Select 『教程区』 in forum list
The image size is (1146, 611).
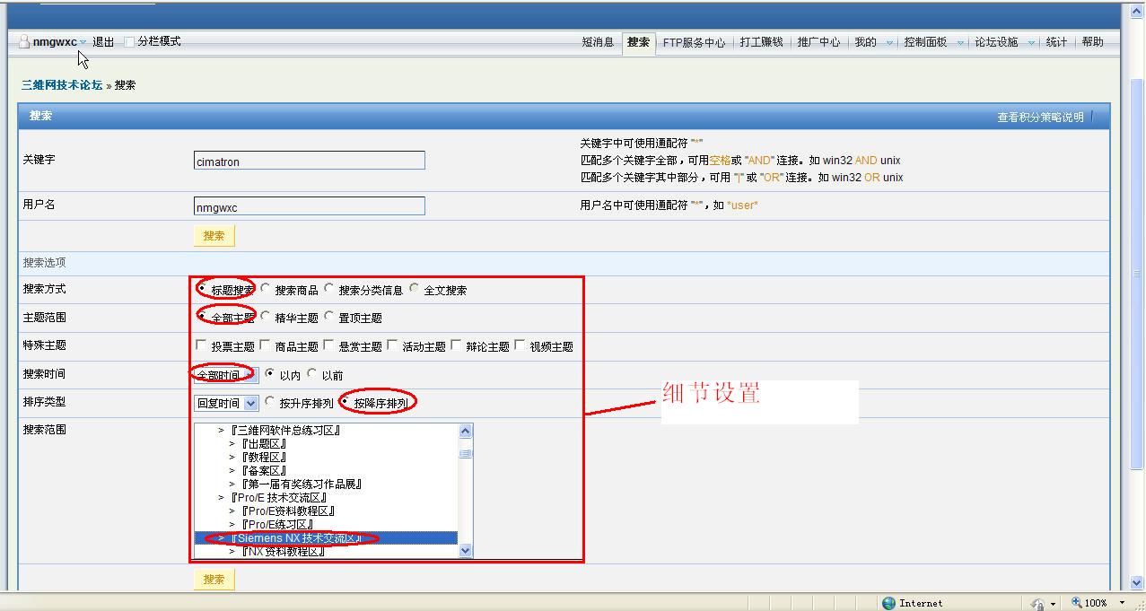pos(263,458)
